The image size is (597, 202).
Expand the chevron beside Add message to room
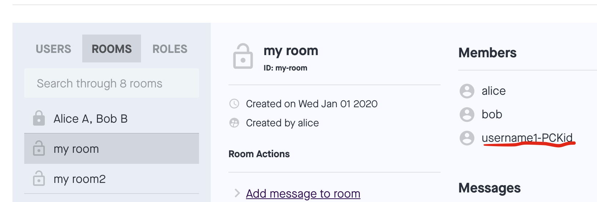(x=237, y=193)
